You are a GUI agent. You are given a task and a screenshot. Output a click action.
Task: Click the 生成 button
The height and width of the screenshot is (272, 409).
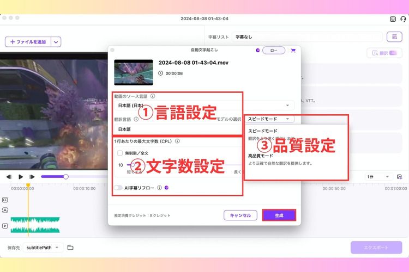coord(279,215)
